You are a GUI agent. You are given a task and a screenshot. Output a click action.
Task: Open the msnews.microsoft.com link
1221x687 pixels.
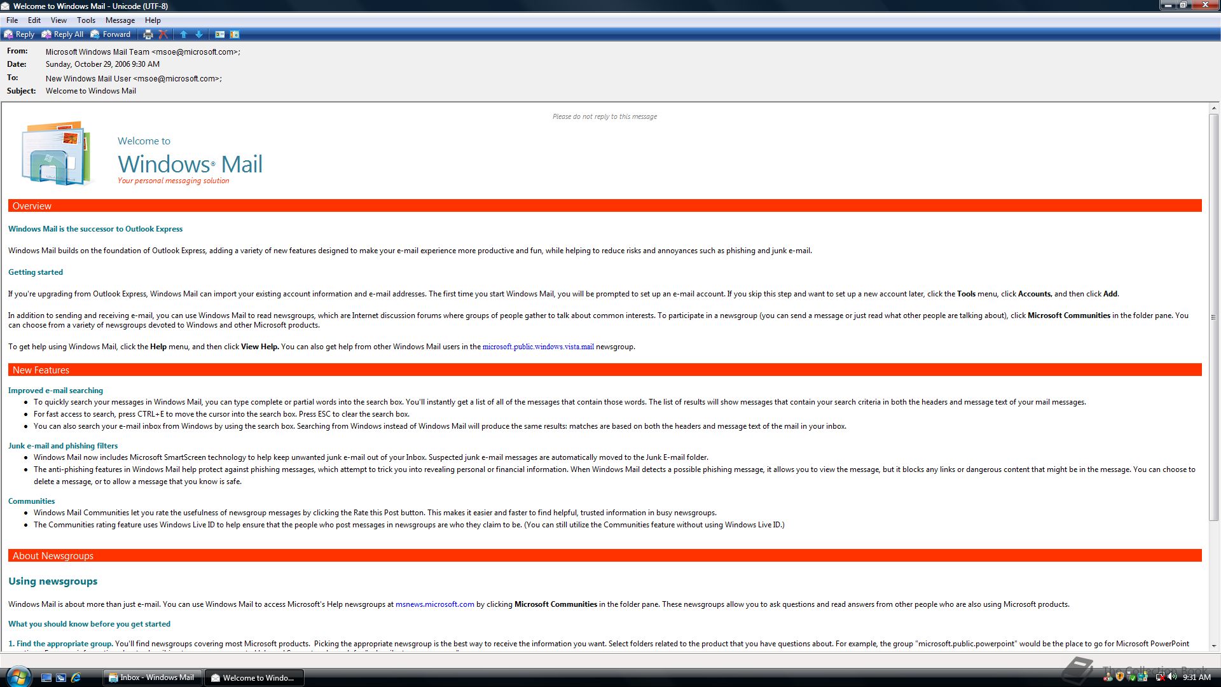(434, 604)
